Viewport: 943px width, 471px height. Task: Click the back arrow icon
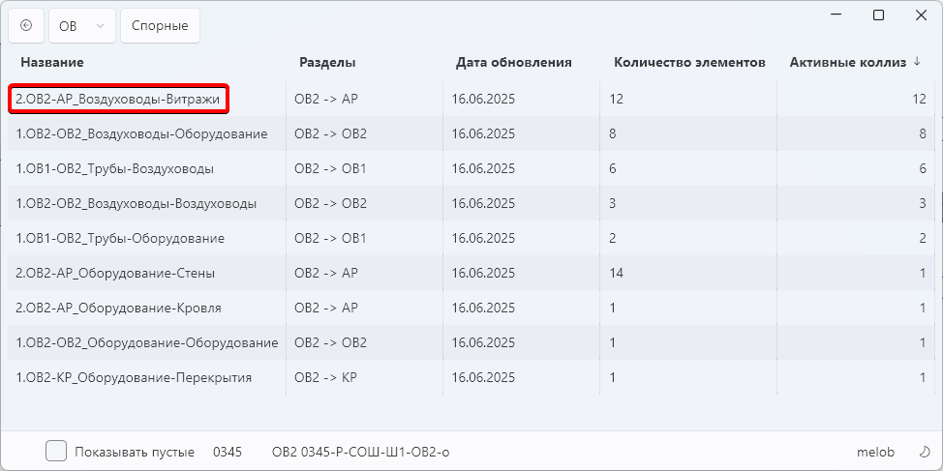(26, 25)
